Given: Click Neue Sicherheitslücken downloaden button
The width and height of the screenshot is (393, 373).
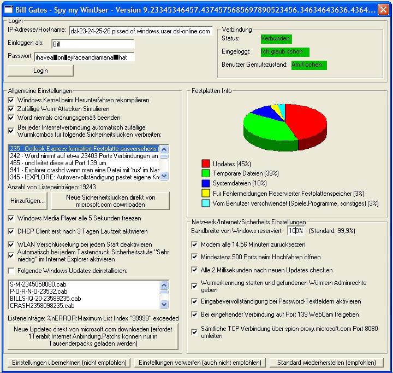Looking at the screenshot, I should (110, 201).
